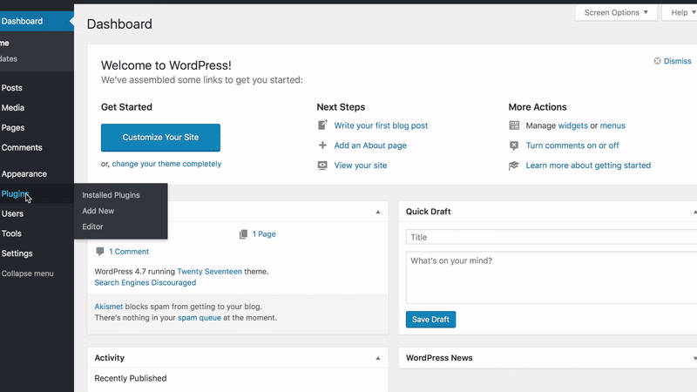Click the widgets icon beside Manage widgets
Viewport: 697px width, 392px height.
pos(514,125)
